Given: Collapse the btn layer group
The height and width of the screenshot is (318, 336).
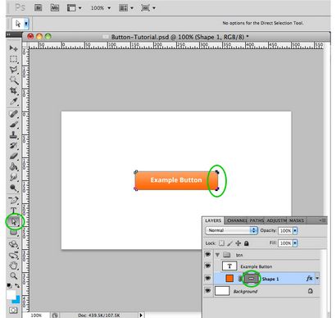Looking at the screenshot, I should [217, 255].
